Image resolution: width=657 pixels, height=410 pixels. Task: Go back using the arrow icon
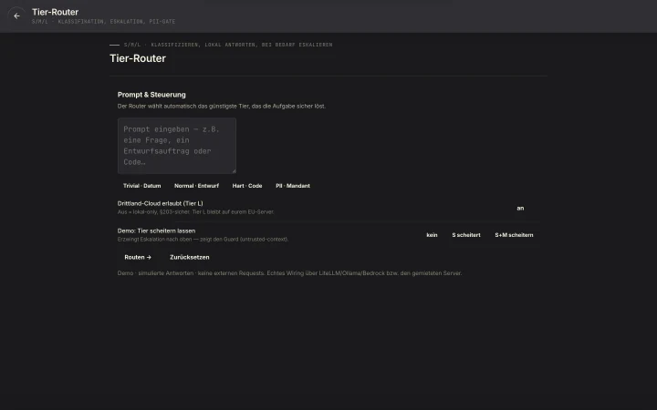point(16,15)
